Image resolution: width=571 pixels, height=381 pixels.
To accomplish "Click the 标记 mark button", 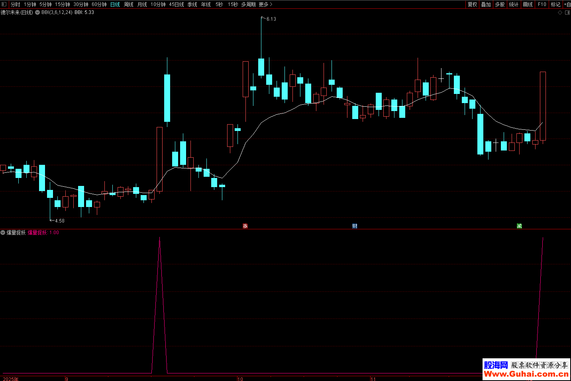I will pos(555,4).
